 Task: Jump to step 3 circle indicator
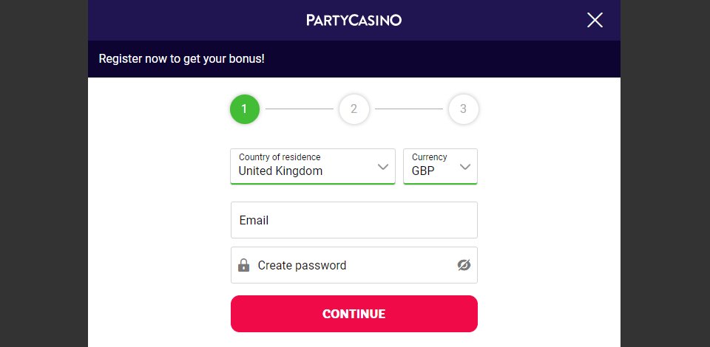tap(463, 109)
